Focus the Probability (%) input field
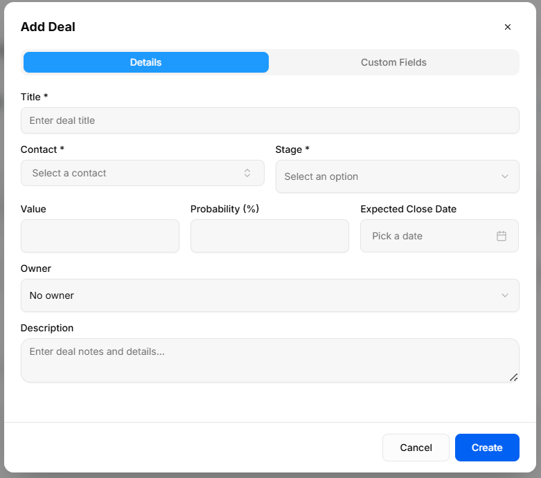541x478 pixels. coord(269,236)
